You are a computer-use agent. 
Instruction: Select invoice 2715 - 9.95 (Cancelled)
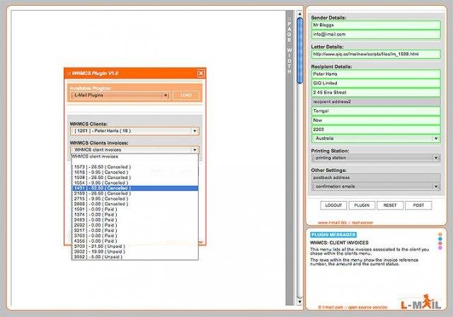[x=134, y=199]
